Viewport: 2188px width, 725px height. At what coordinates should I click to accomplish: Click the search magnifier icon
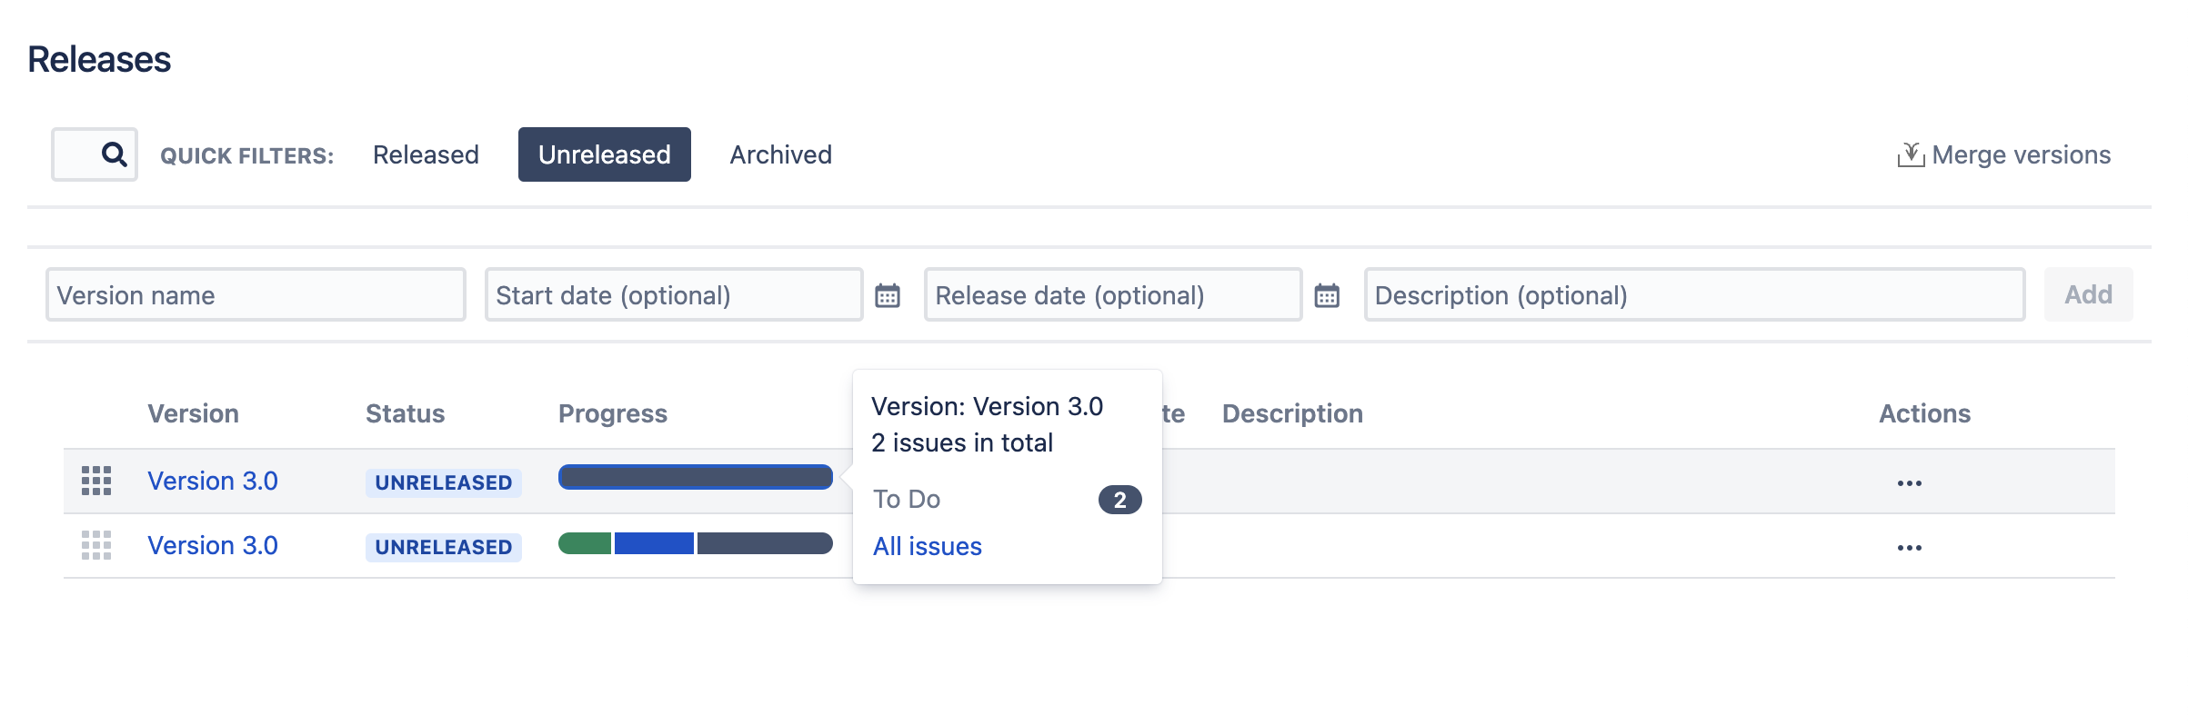(114, 154)
